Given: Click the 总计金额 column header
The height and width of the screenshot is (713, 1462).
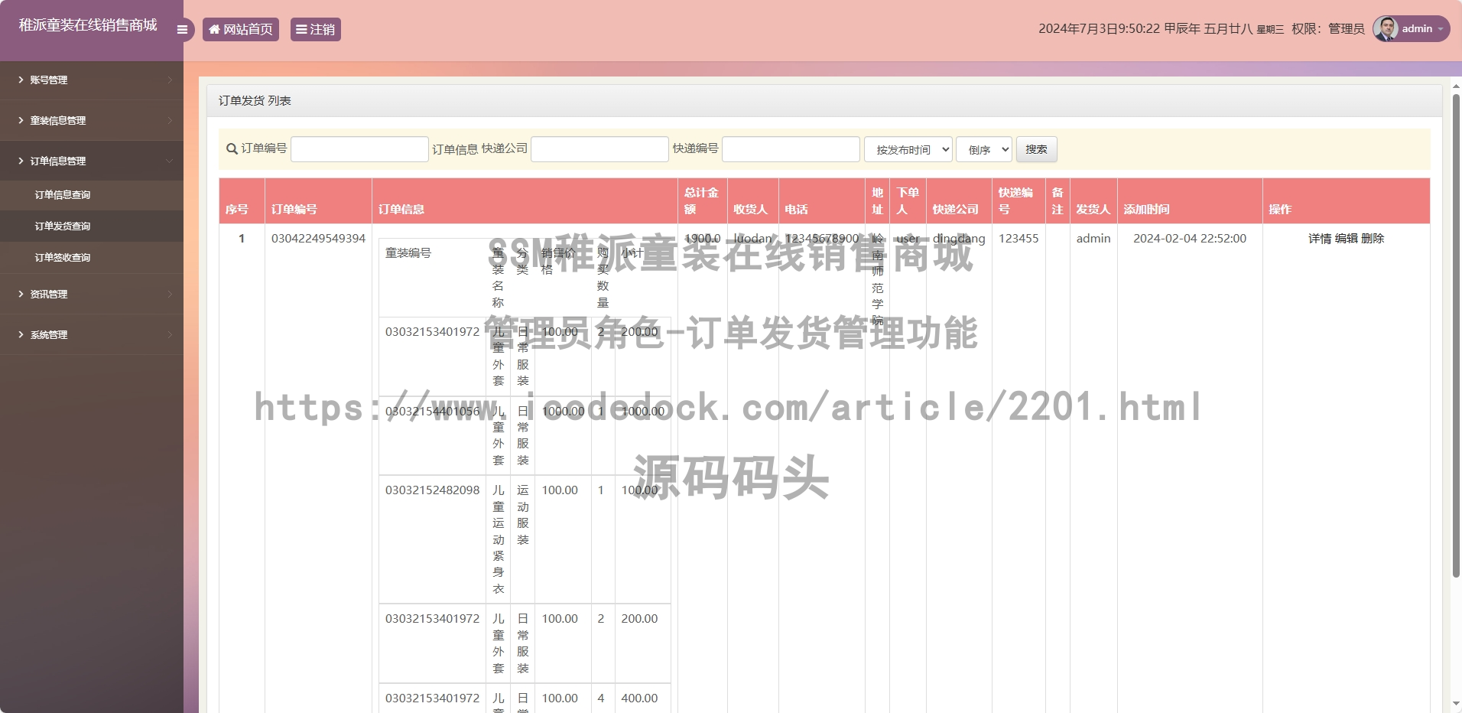Looking at the screenshot, I should 701,200.
